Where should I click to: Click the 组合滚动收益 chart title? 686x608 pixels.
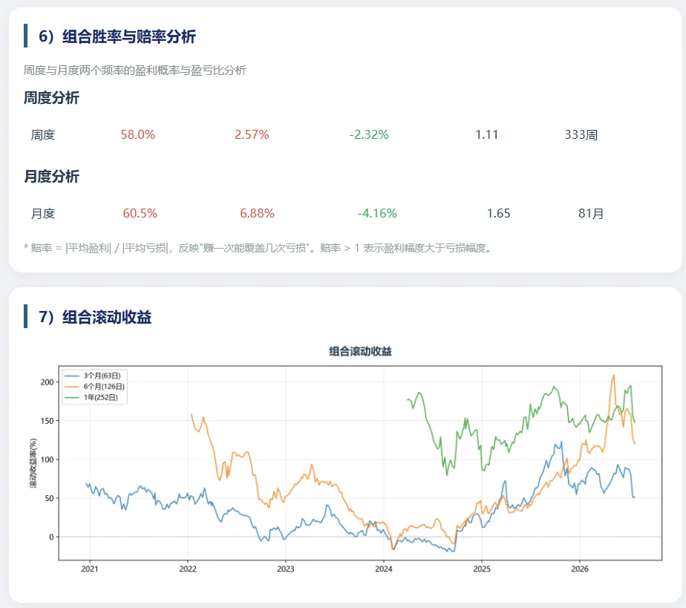click(x=361, y=351)
